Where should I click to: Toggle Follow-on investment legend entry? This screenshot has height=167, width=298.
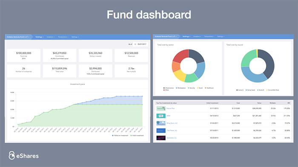click(x=120, y=136)
